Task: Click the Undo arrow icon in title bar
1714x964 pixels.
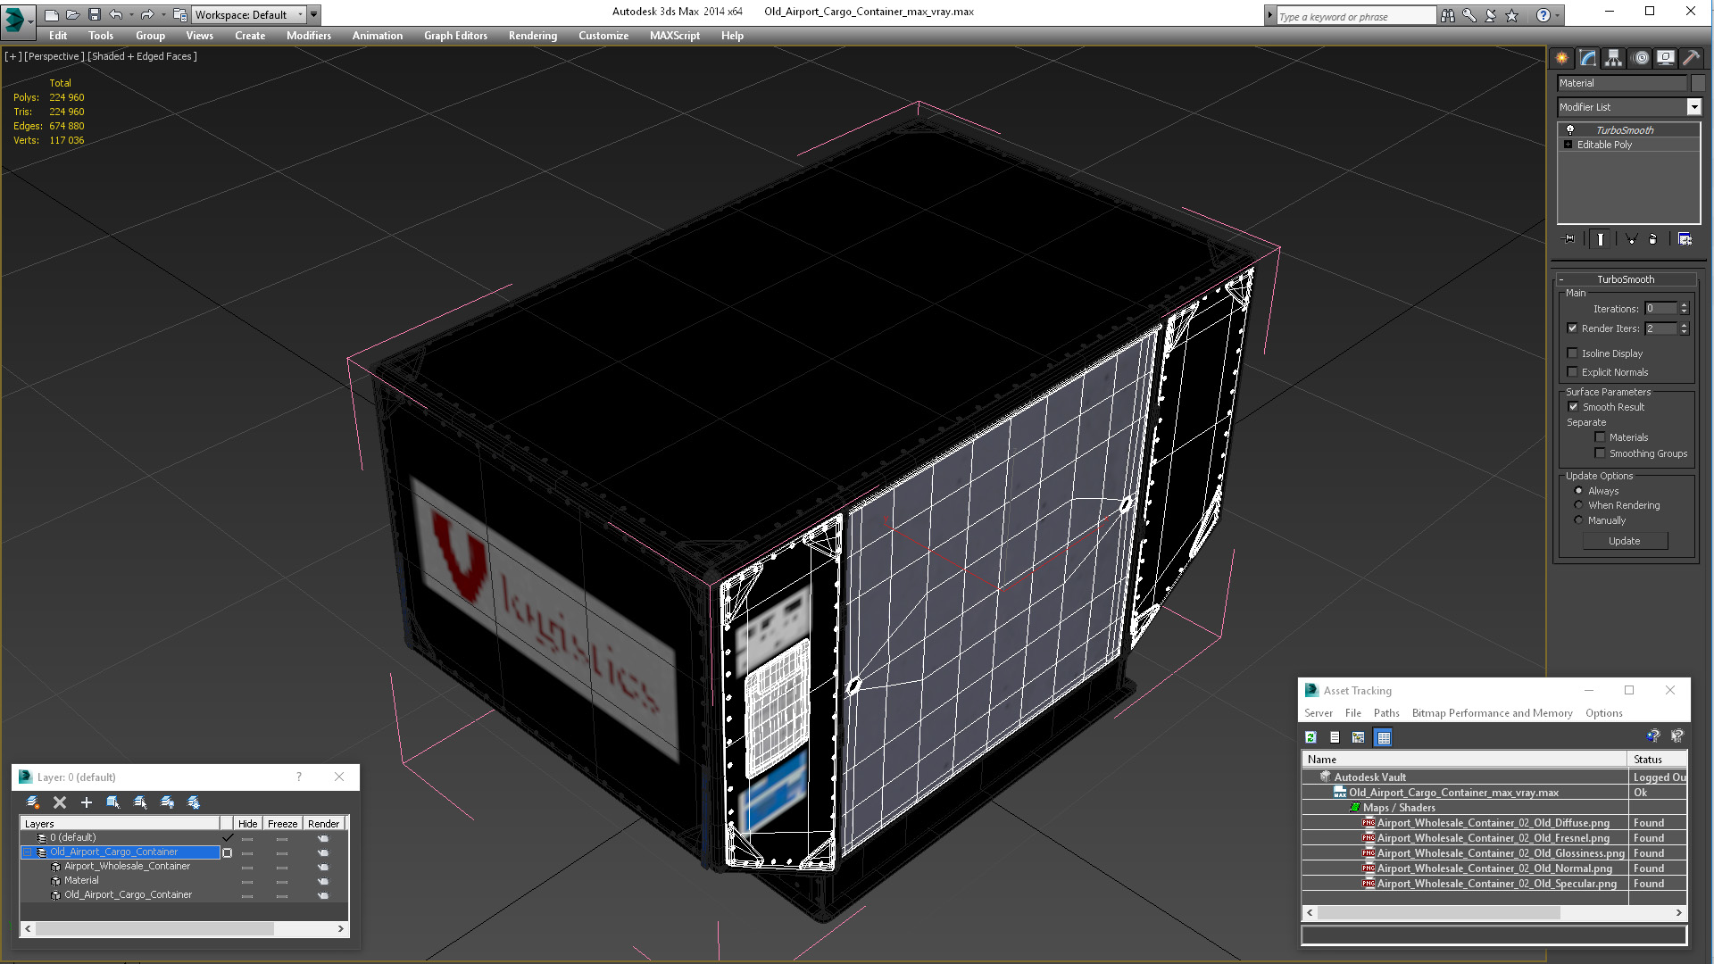Action: (116, 14)
